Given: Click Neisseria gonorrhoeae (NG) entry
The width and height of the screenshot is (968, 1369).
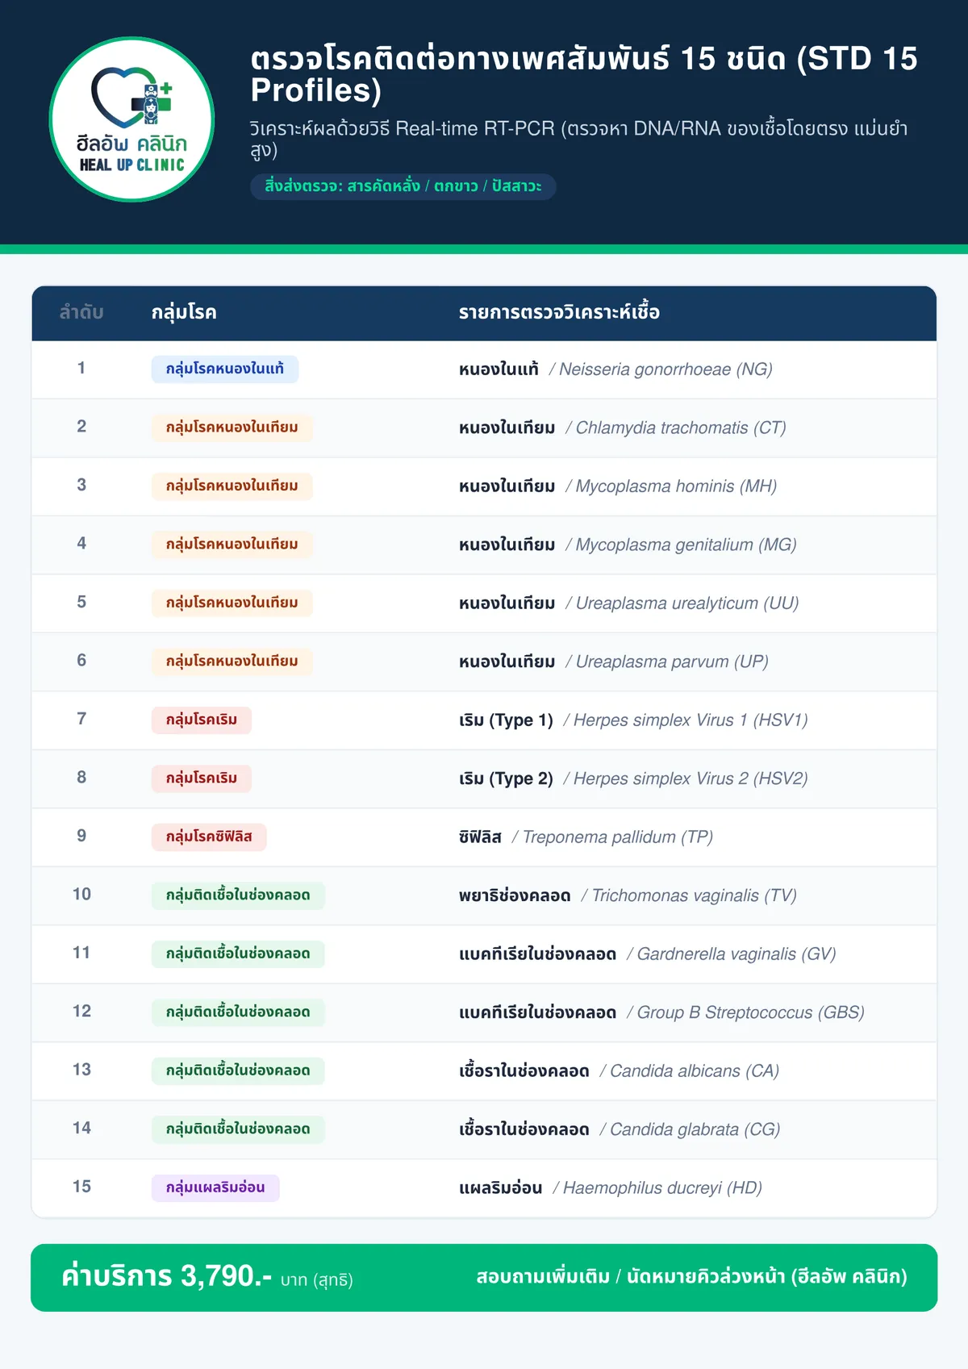Looking at the screenshot, I should click(661, 369).
